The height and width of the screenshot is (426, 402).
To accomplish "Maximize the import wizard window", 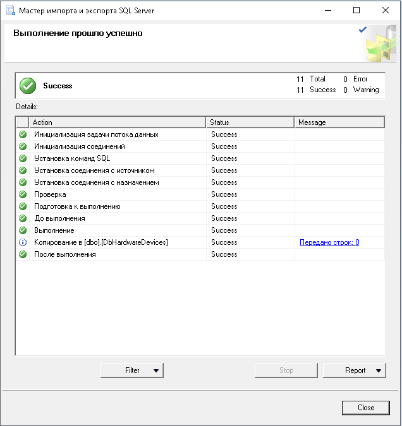I will (x=356, y=11).
